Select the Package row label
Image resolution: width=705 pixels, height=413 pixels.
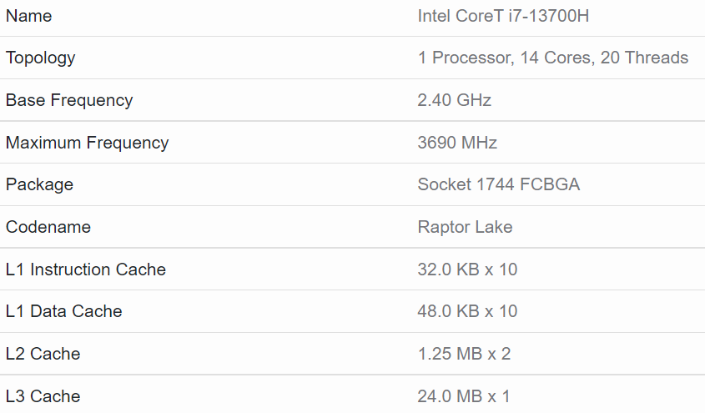[39, 184]
